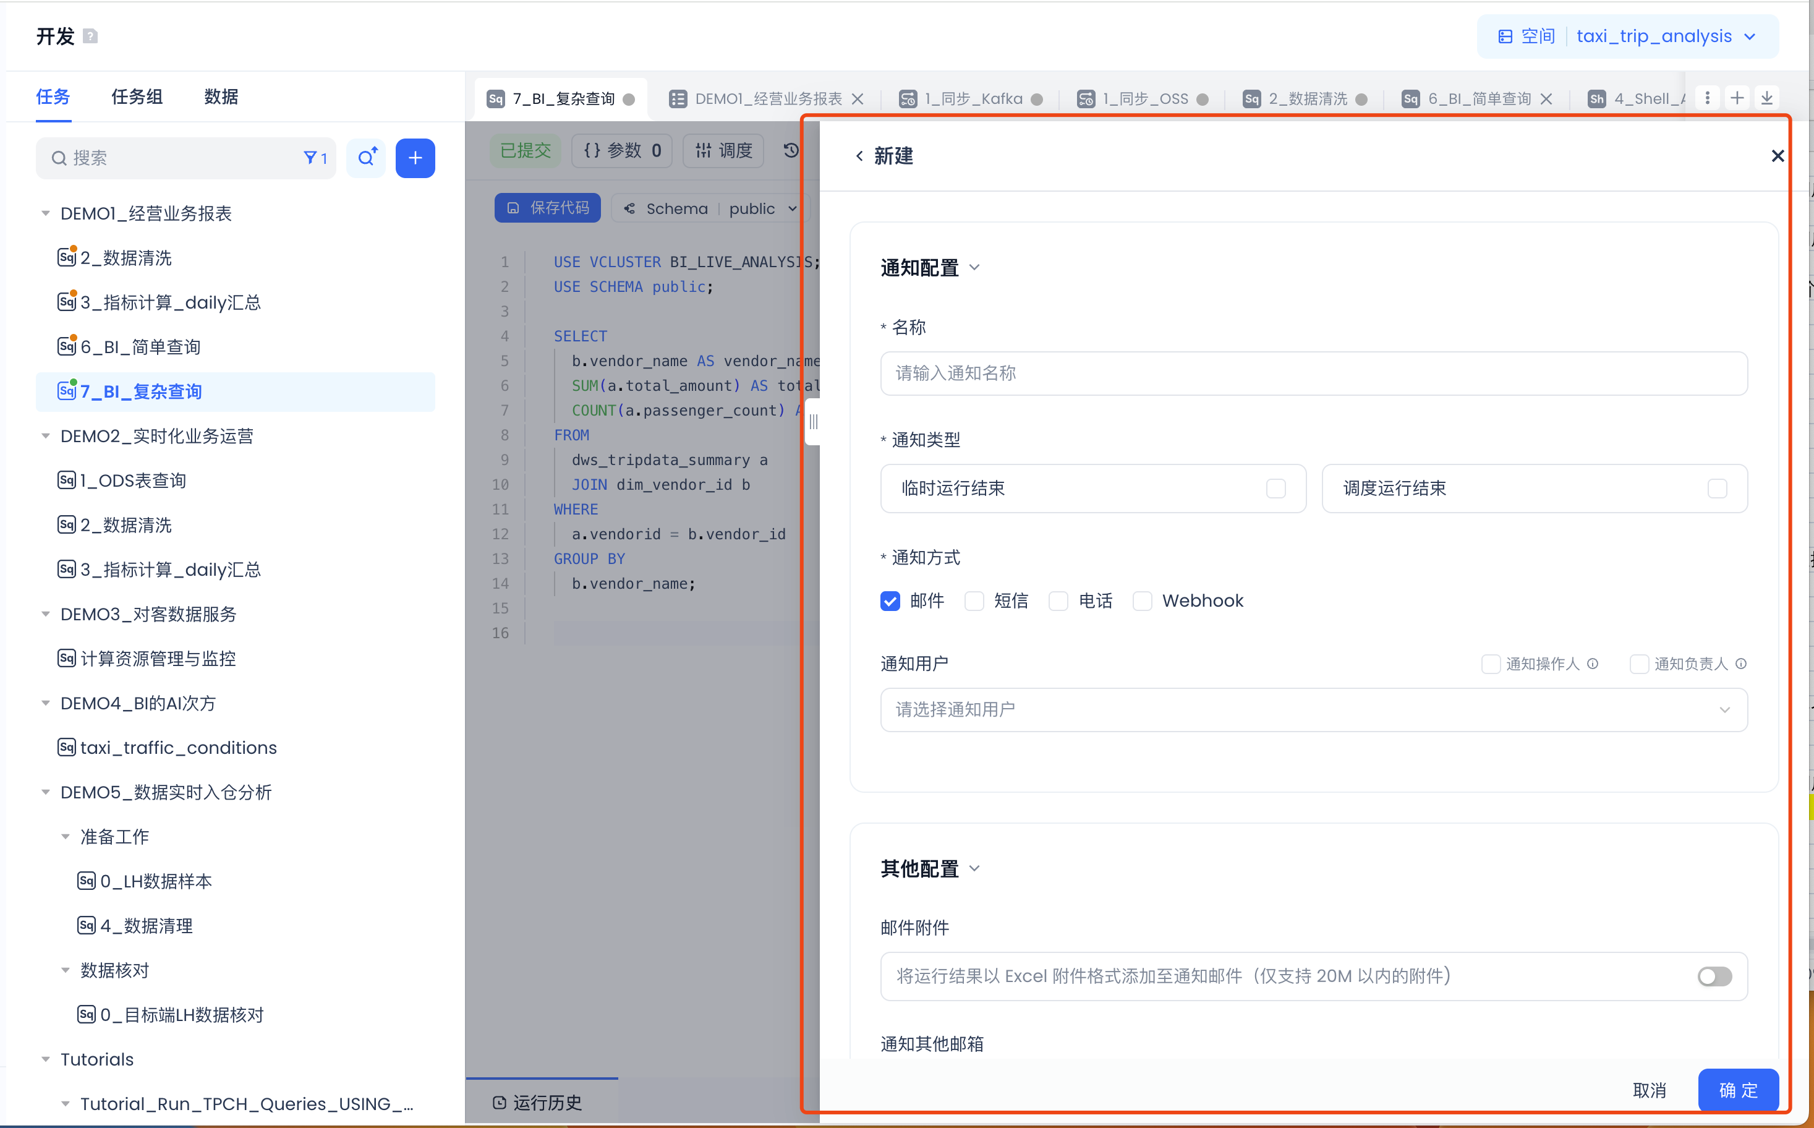
Task: Check the Webhook notification option
Action: click(x=1143, y=600)
